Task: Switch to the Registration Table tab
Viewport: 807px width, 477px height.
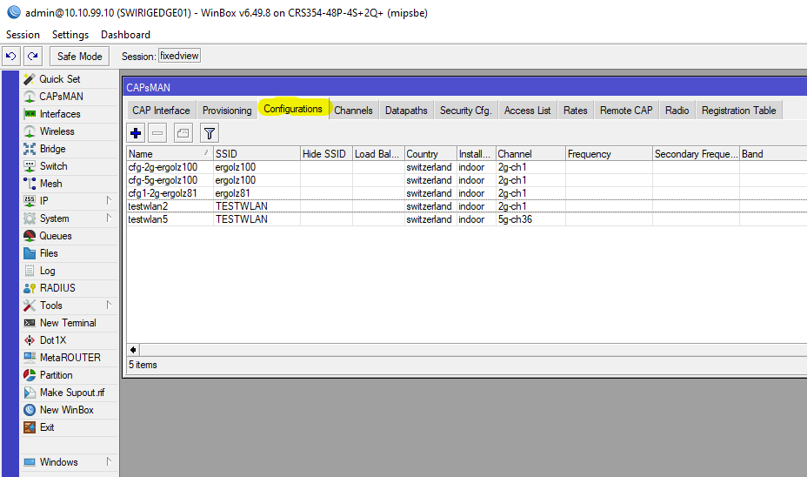Action: [x=738, y=111]
